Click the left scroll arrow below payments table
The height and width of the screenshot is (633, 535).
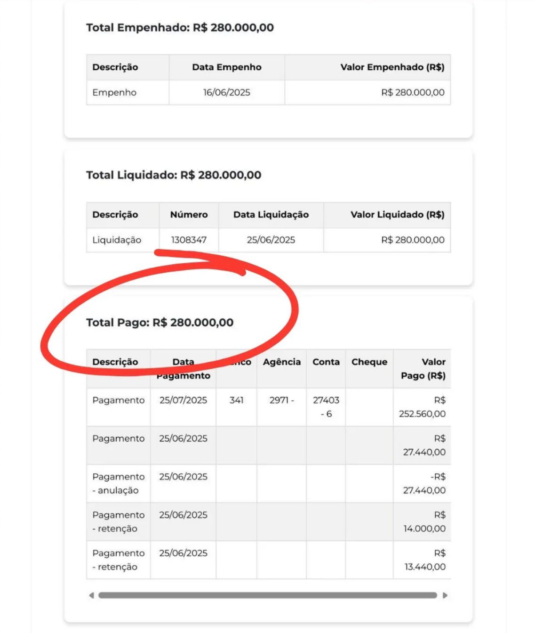91,595
